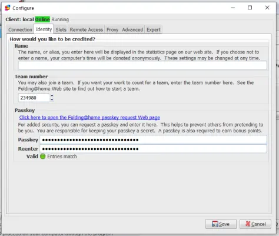Image resolution: width=279 pixels, height=236 pixels.
Task: Decrease team number with down arrow
Action: click(52, 99)
